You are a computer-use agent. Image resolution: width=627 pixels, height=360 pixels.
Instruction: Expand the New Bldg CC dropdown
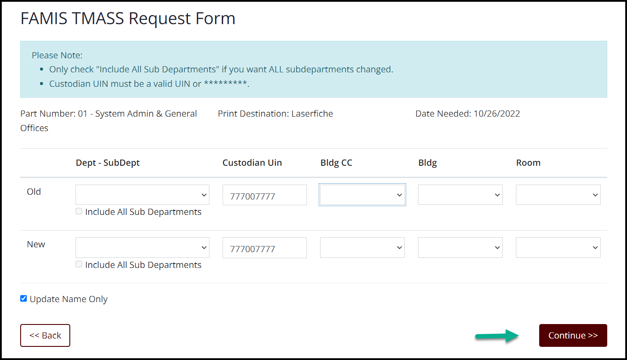[x=362, y=248]
